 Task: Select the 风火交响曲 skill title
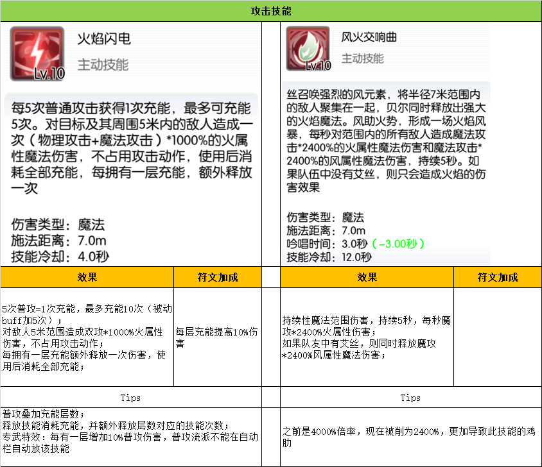tap(369, 37)
